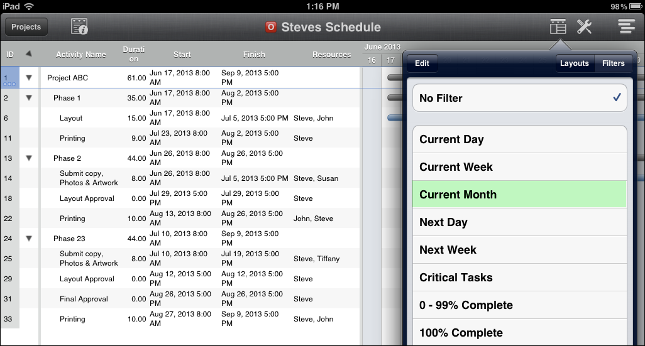Enable the Critical Tasks filter
Image resolution: width=645 pixels, height=346 pixels.
(x=519, y=278)
